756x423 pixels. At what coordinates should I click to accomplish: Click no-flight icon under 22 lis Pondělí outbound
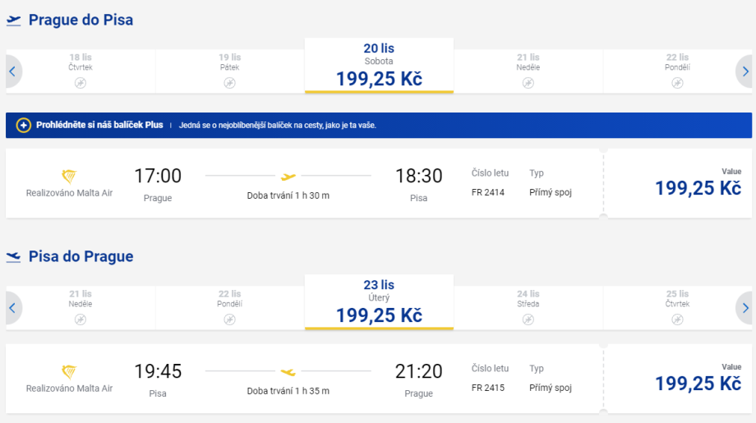677,83
